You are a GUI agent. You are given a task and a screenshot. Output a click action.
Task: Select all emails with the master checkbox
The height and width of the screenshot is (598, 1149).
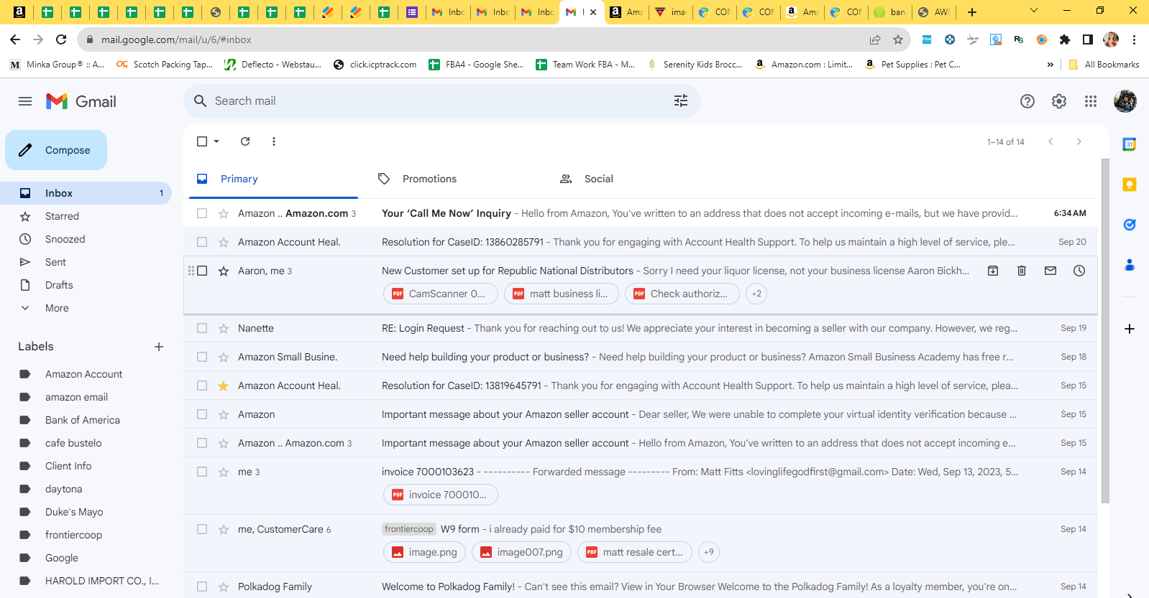pyautogui.click(x=202, y=141)
